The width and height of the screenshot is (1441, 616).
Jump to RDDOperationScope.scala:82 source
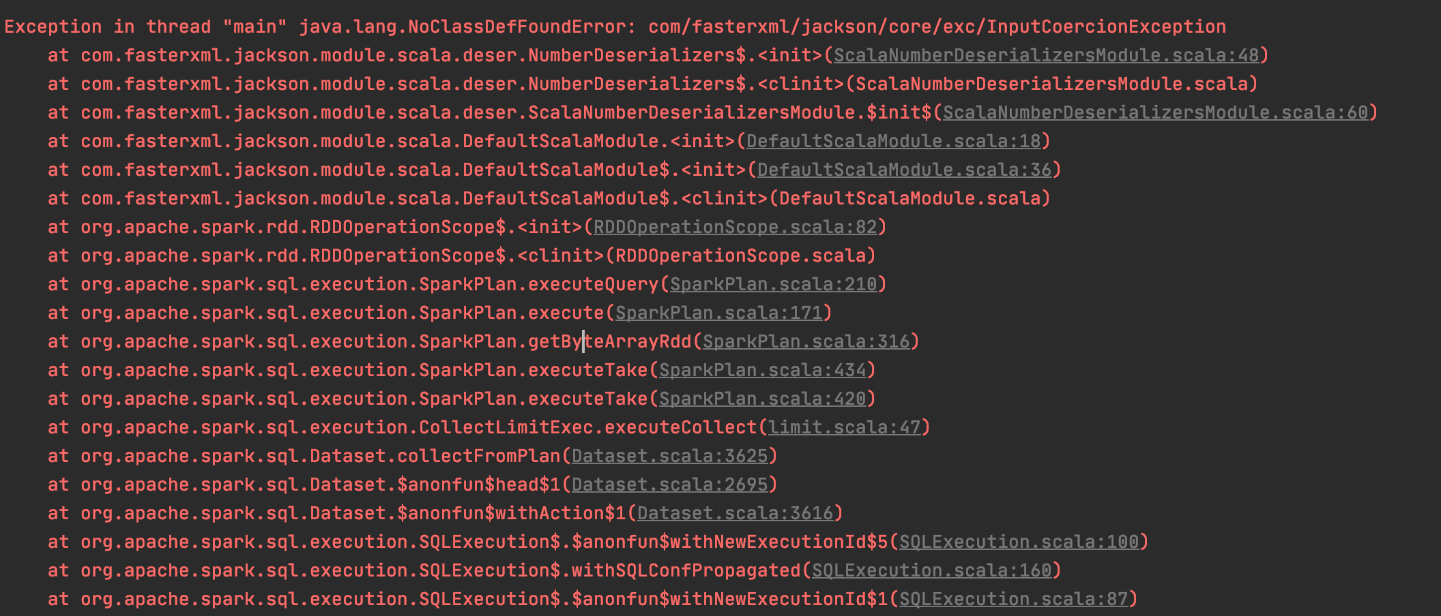click(735, 227)
